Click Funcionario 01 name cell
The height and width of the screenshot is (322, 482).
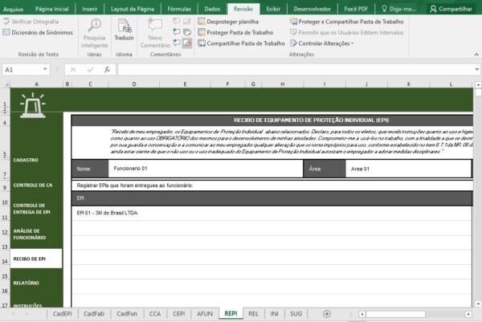[x=206, y=169]
